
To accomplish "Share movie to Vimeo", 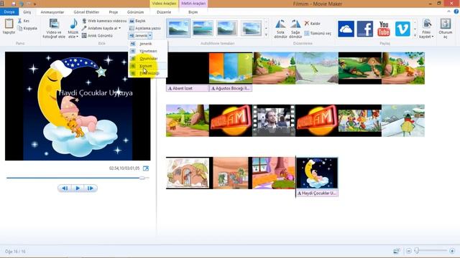I will [x=402, y=29].
